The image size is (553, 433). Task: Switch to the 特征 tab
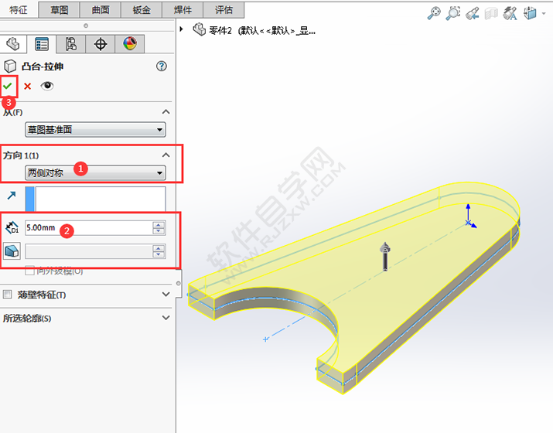(x=19, y=9)
